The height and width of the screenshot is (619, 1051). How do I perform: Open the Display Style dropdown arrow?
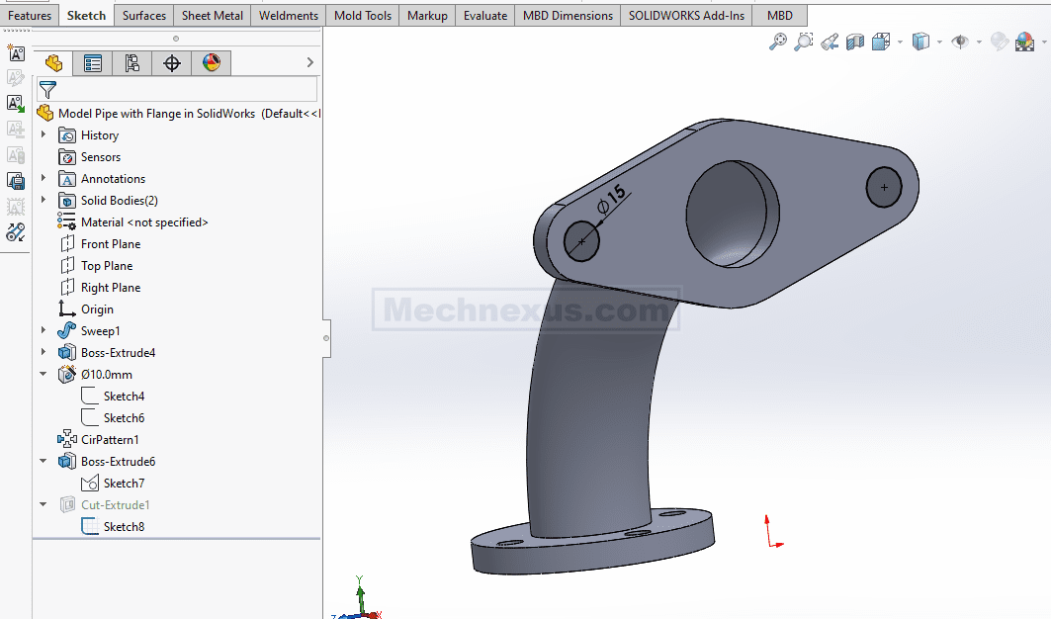click(939, 43)
